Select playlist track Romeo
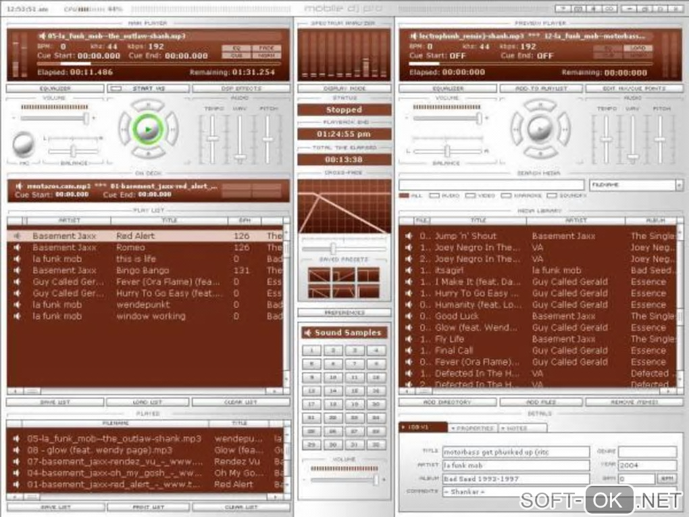Image resolution: width=689 pixels, height=517 pixels. (x=145, y=247)
